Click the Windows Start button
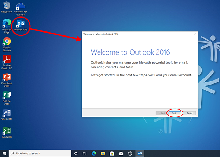Viewport: 220px width, 157px height. tap(4, 153)
